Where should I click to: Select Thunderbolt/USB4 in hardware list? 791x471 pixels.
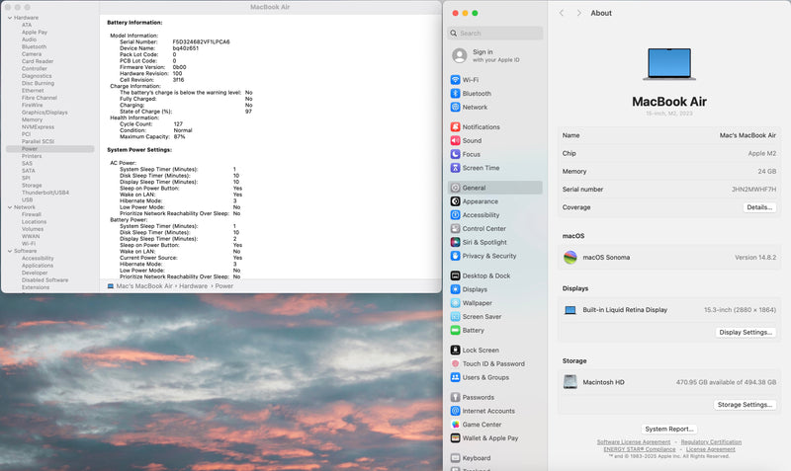coord(45,192)
